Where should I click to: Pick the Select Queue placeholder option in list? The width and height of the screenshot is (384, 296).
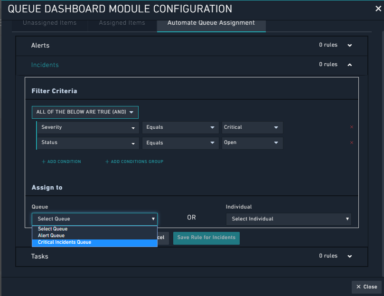click(x=94, y=229)
